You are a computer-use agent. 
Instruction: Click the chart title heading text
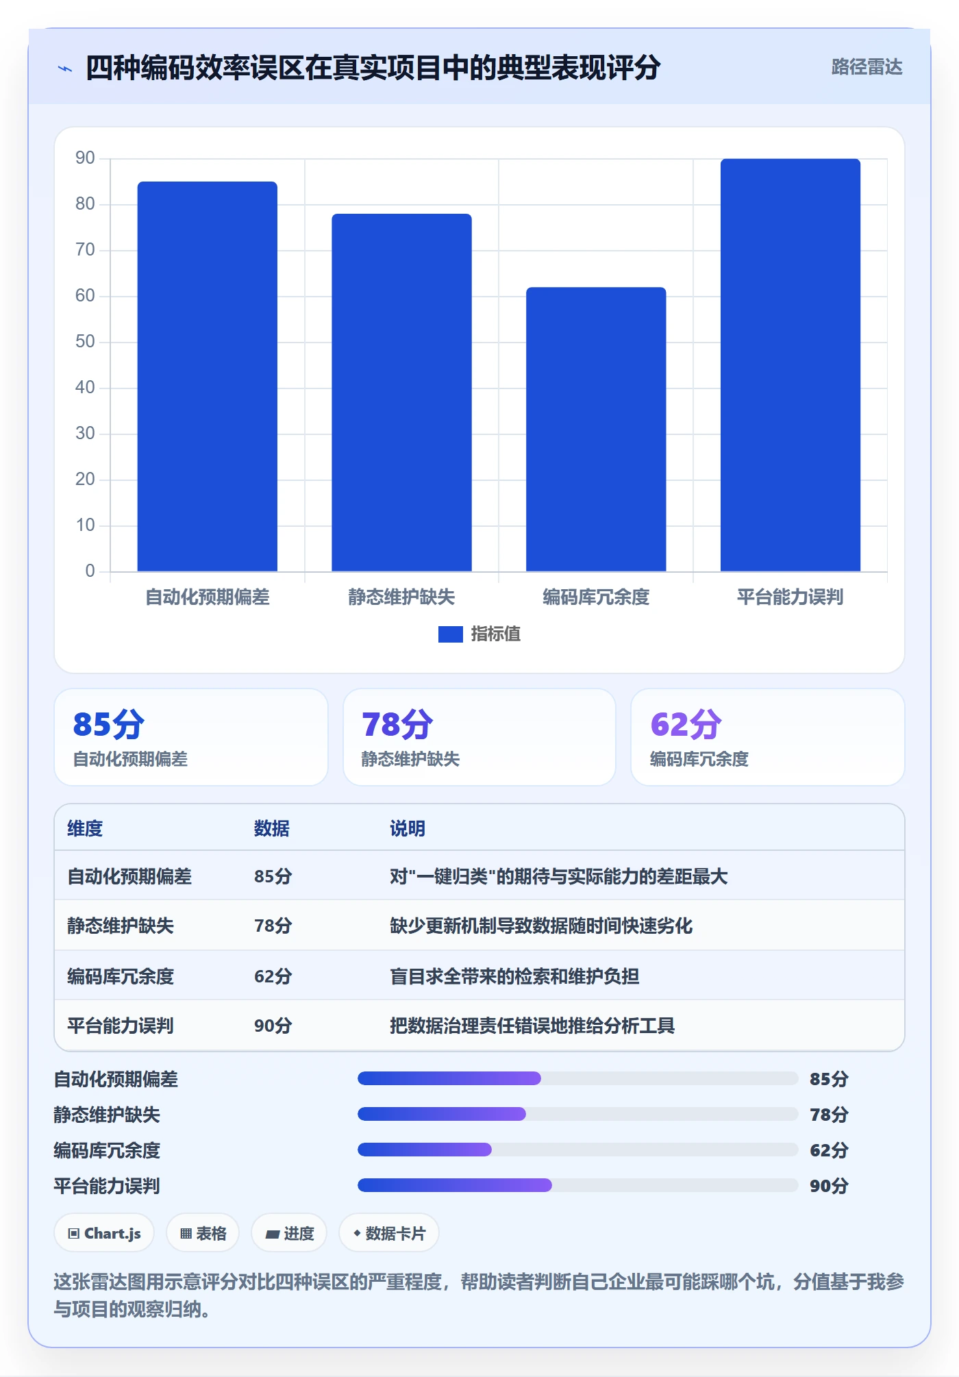[373, 68]
